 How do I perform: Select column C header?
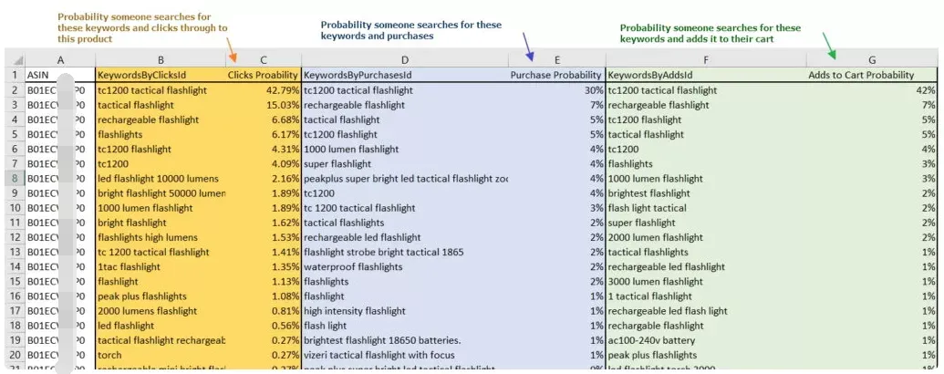coord(264,59)
